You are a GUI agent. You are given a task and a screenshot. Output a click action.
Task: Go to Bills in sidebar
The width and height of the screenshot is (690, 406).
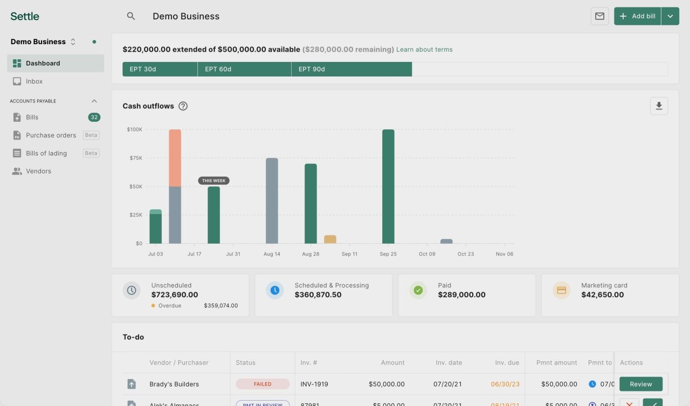(56, 117)
